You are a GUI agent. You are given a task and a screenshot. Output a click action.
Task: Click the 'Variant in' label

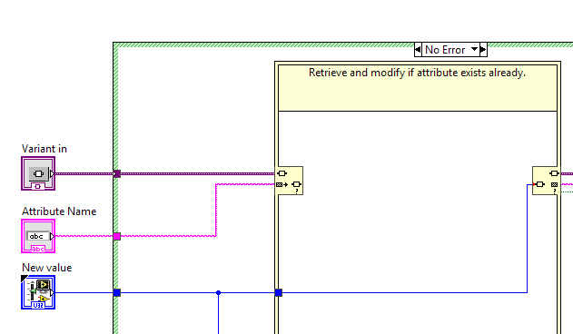tap(44, 149)
